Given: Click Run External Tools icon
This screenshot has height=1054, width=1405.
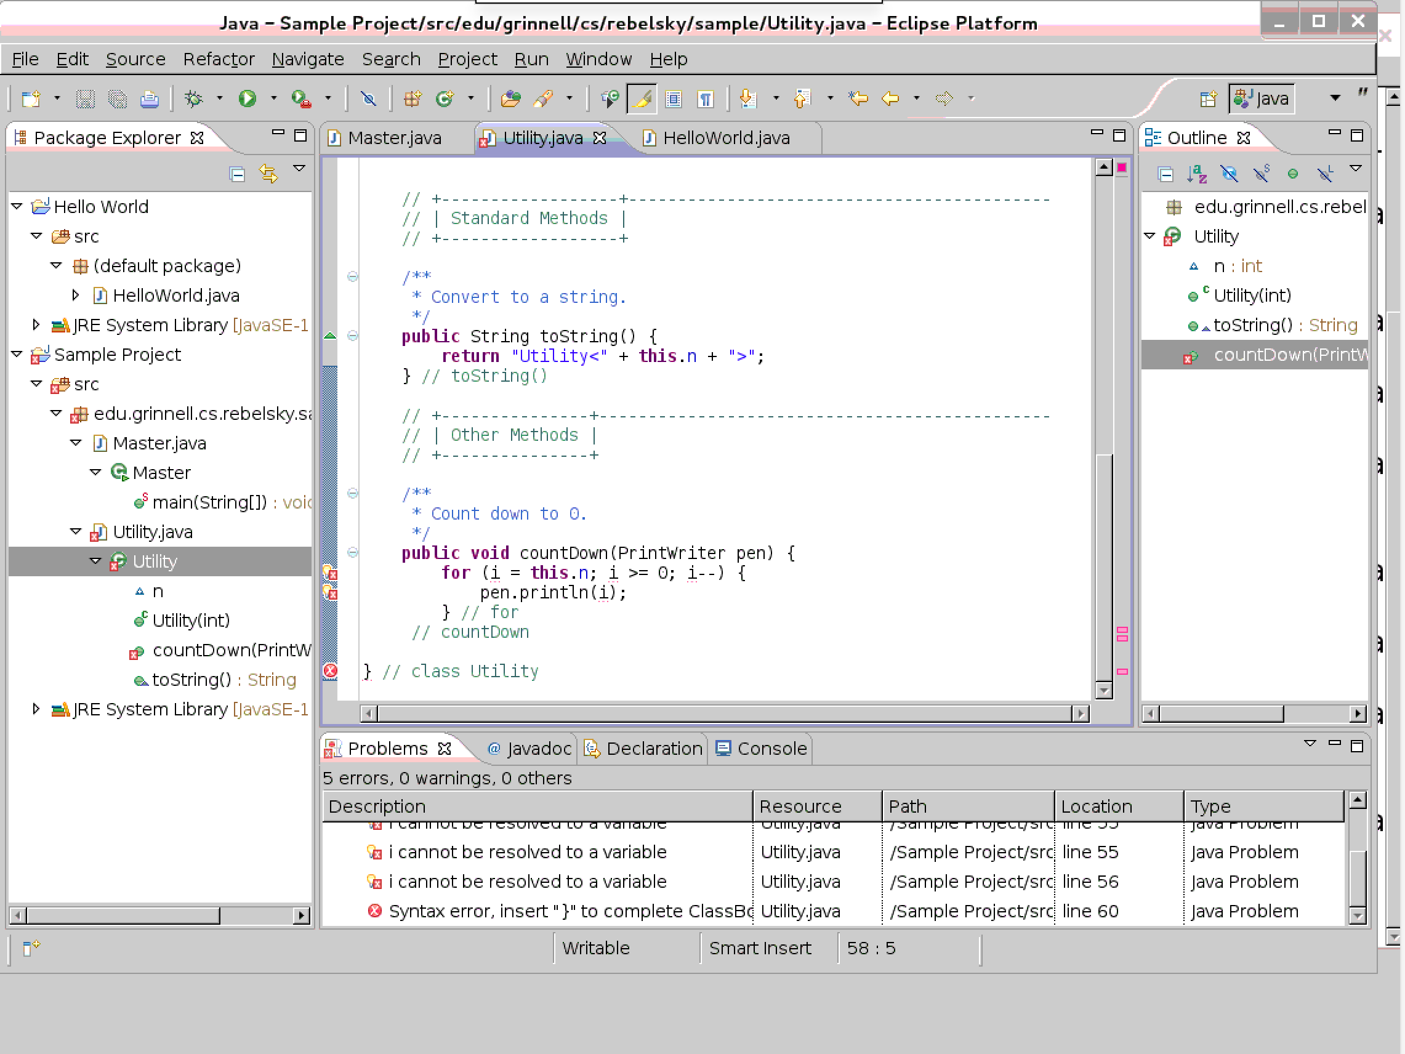Looking at the screenshot, I should point(301,99).
